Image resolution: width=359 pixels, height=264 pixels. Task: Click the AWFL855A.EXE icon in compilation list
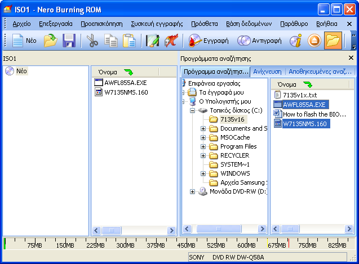click(x=99, y=83)
